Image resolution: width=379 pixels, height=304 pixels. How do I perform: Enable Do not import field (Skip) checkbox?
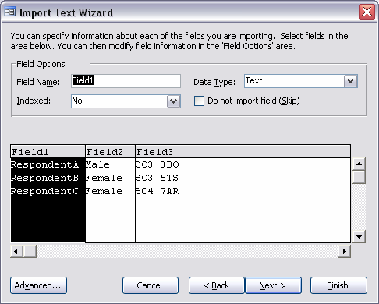(199, 101)
